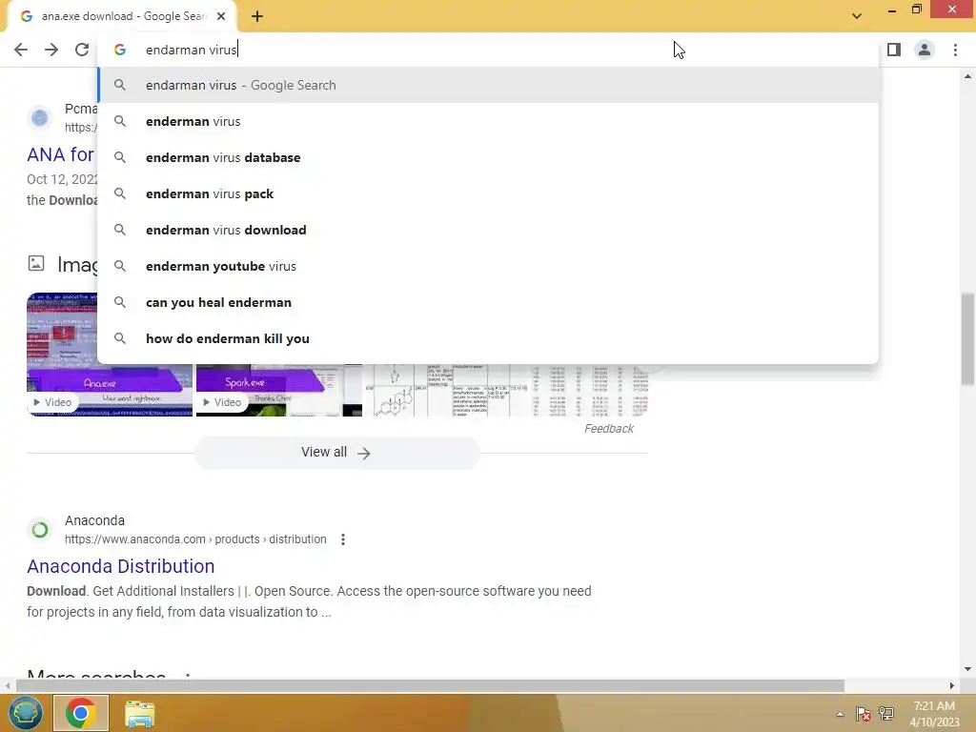The image size is (976, 732).
Task: Choose 'enderman youtube virus' suggestion
Action: [488, 266]
